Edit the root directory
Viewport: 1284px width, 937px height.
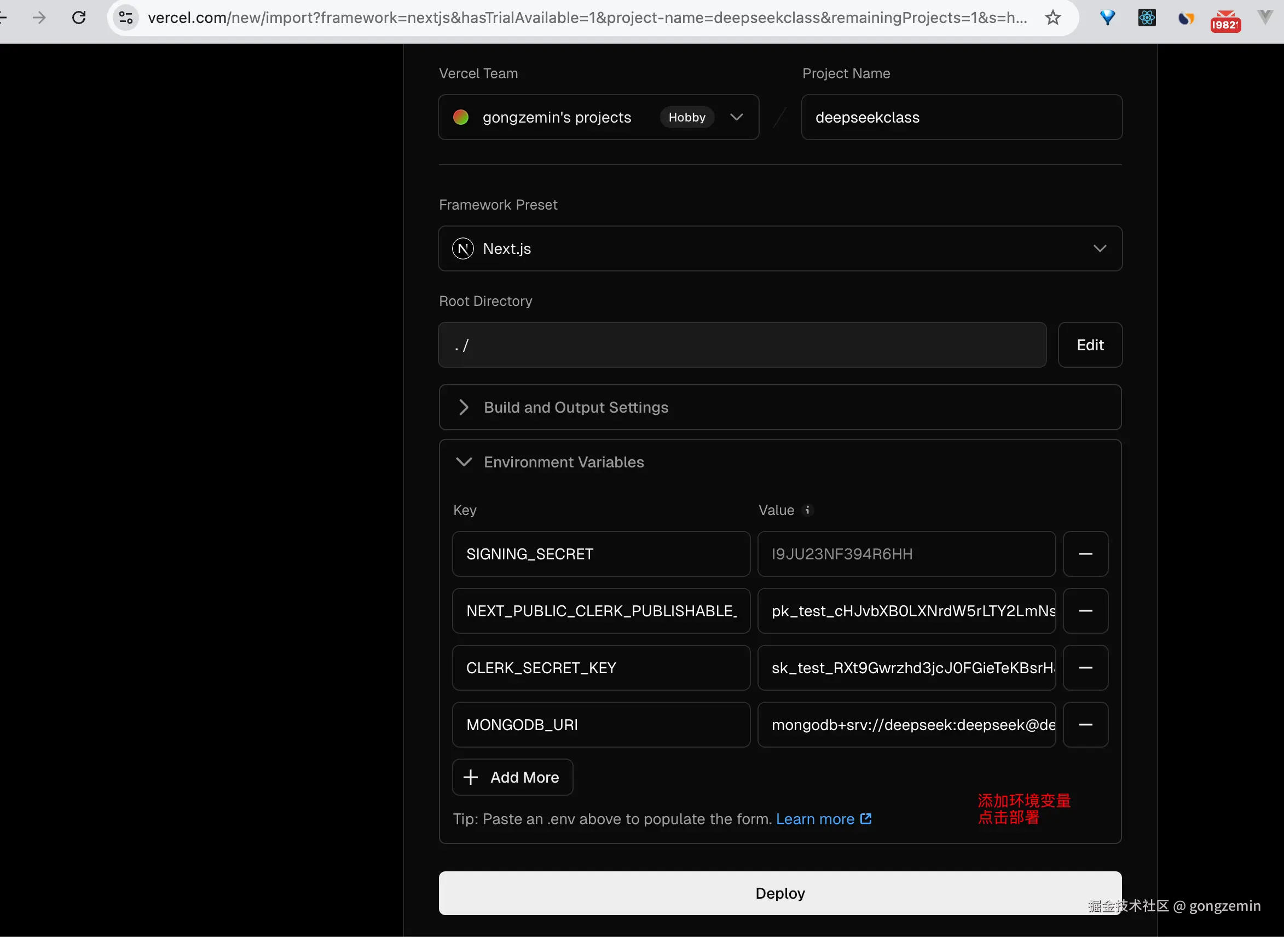[1090, 345]
